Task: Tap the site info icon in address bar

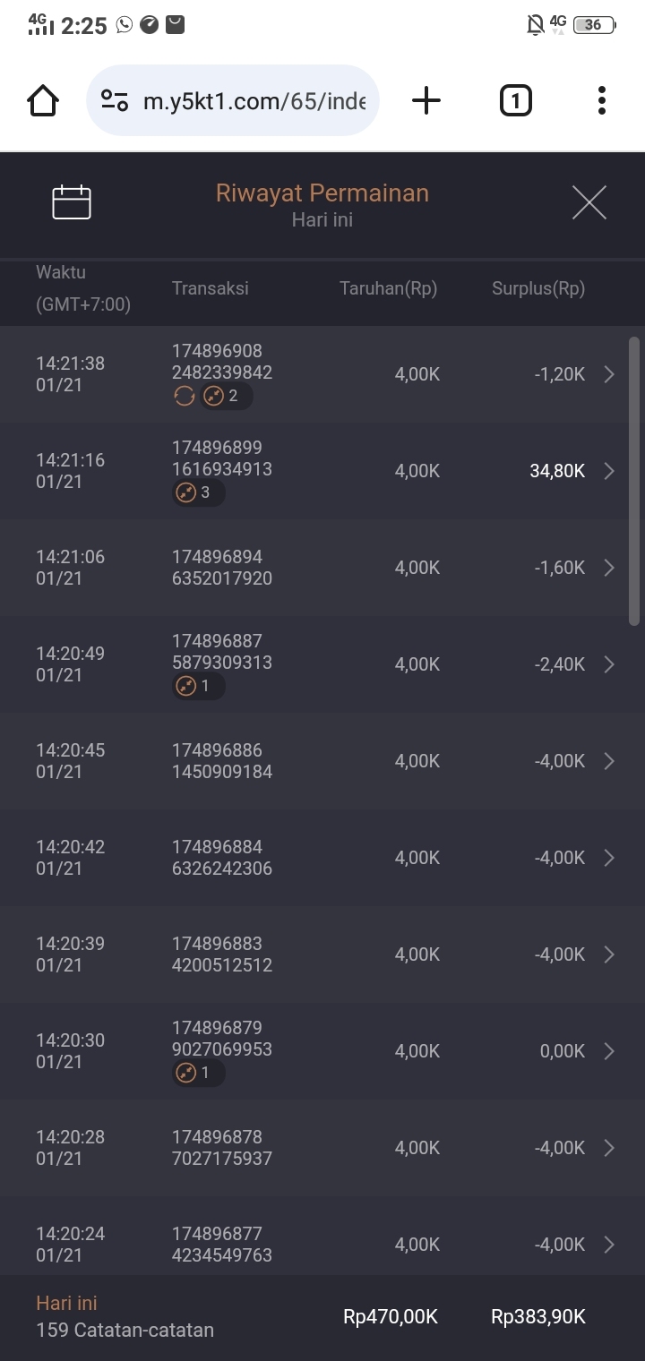Action: click(115, 100)
